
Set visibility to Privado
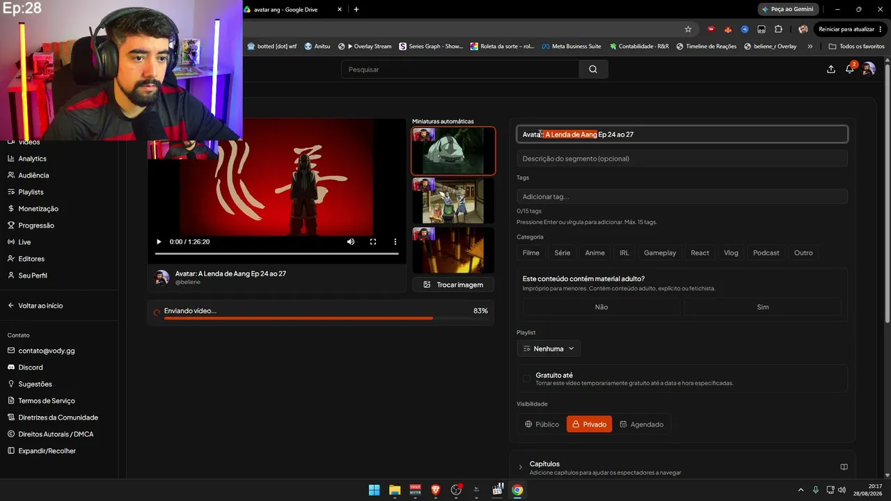(589, 424)
